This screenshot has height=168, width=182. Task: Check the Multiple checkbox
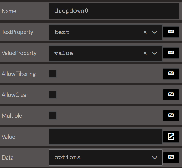click(x=53, y=116)
